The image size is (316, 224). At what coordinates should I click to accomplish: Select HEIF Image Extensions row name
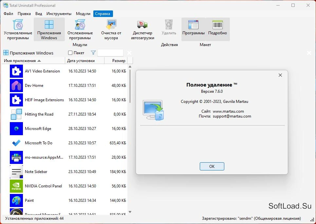pos(44,100)
